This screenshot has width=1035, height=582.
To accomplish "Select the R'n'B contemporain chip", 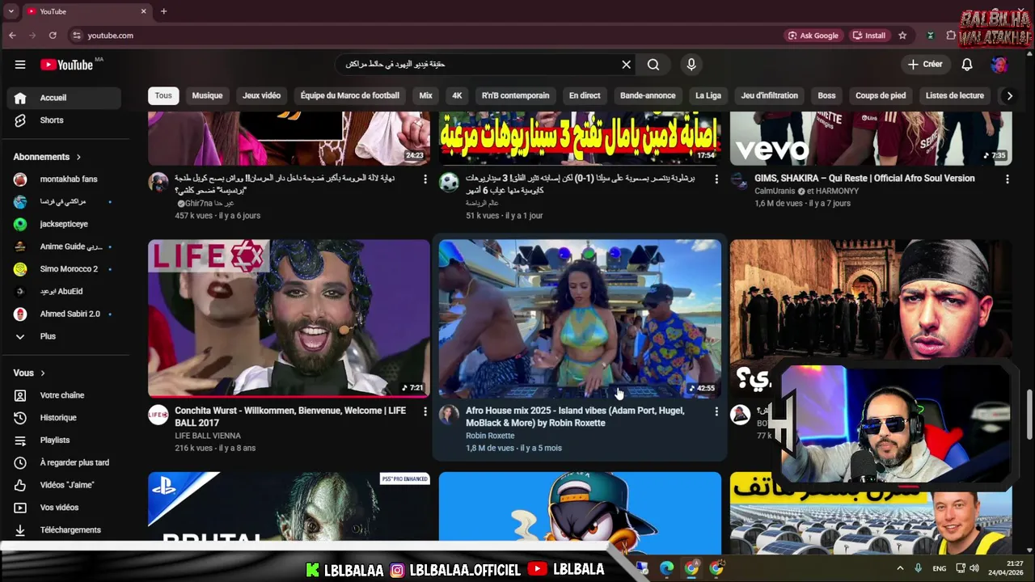I will [515, 95].
